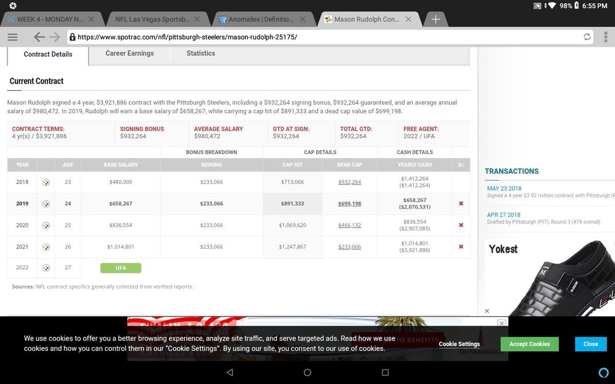
Task: Open the browser overflow menu
Action: (x=606, y=37)
